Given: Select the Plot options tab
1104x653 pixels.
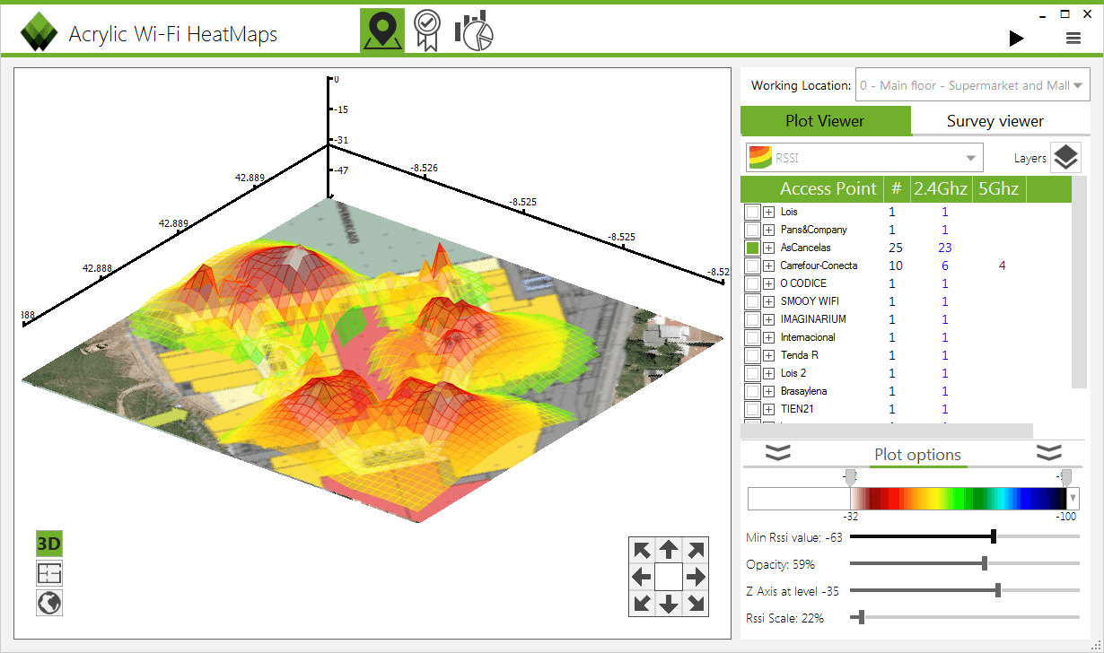Looking at the screenshot, I should [x=917, y=455].
